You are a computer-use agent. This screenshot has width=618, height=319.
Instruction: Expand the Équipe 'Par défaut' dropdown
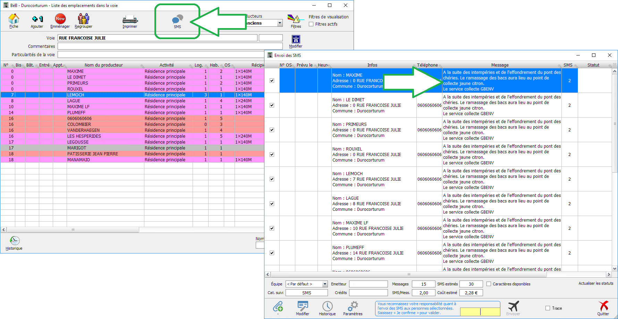pos(325,284)
